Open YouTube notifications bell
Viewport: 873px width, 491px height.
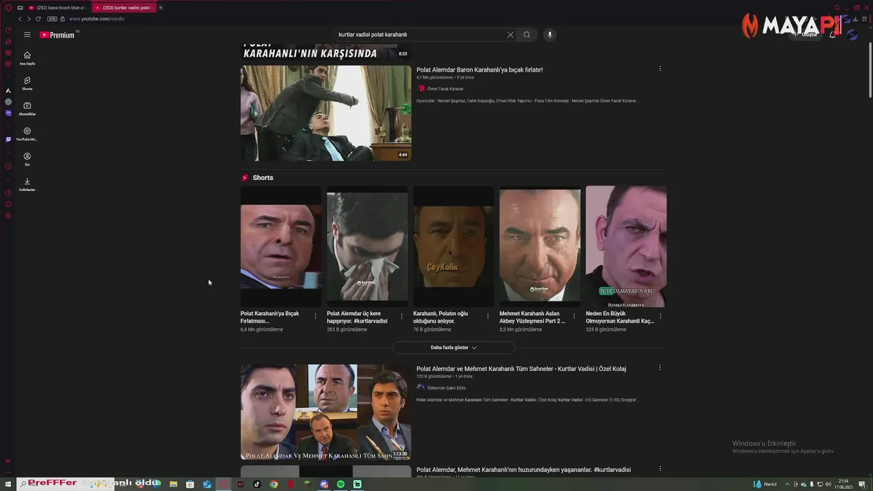click(x=833, y=35)
